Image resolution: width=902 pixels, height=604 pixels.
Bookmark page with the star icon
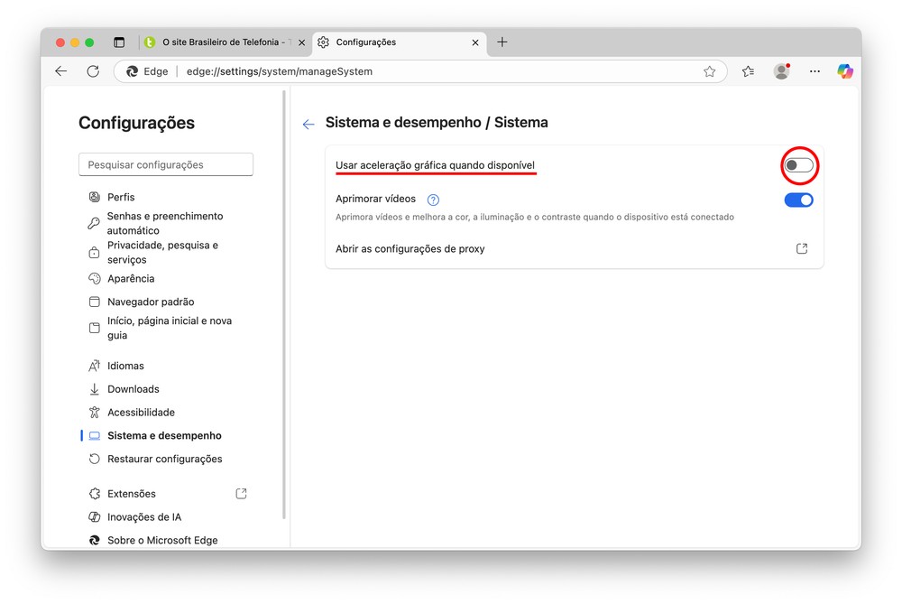709,71
